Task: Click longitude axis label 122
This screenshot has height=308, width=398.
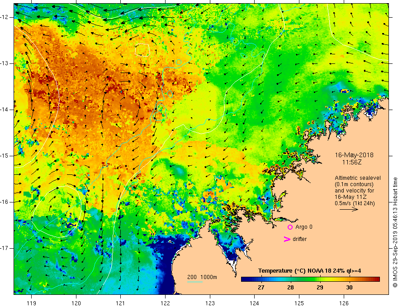Action: tap(165, 303)
